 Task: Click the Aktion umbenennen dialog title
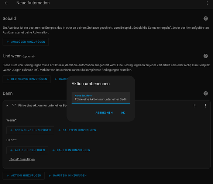90,84
